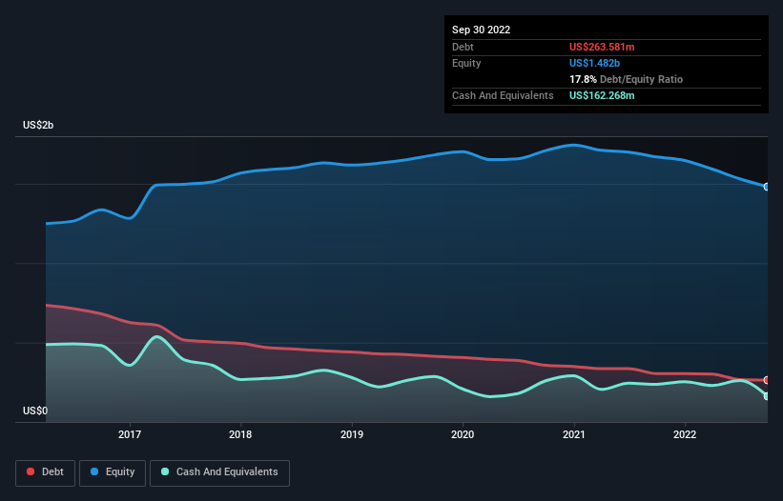Toggle the Equity legend button
783x501 pixels.
(113, 472)
